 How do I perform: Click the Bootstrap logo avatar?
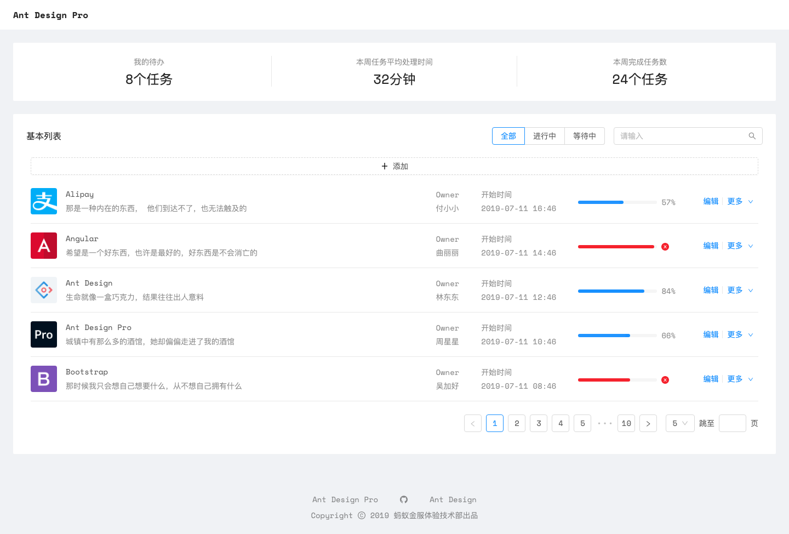pos(44,379)
